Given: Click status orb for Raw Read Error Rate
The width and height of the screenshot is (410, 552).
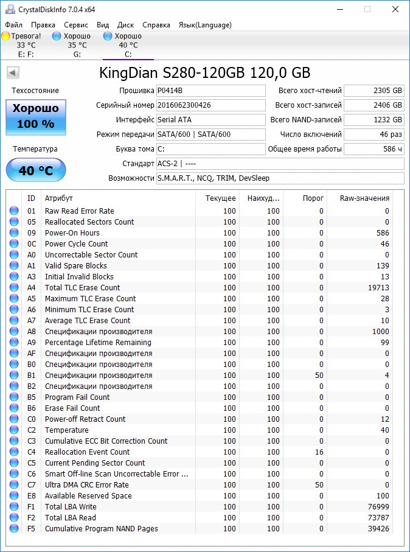Looking at the screenshot, I should (x=14, y=211).
